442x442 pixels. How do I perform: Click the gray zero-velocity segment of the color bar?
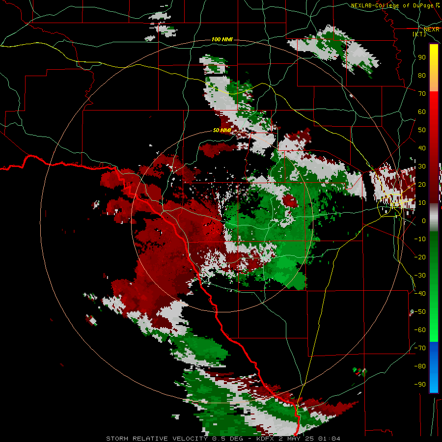434,219
